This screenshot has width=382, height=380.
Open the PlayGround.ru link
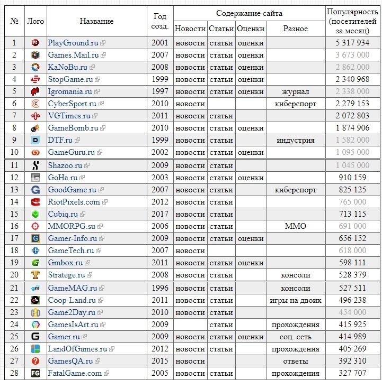(x=73, y=43)
